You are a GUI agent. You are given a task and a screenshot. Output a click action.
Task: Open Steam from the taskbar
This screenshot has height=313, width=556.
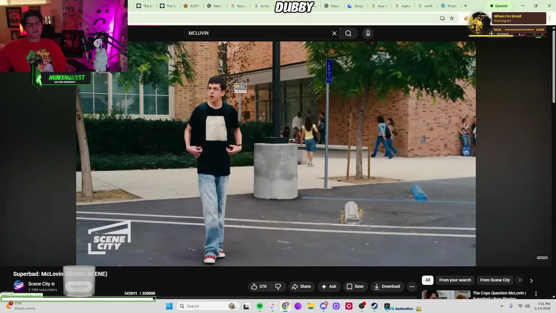[x=374, y=306]
